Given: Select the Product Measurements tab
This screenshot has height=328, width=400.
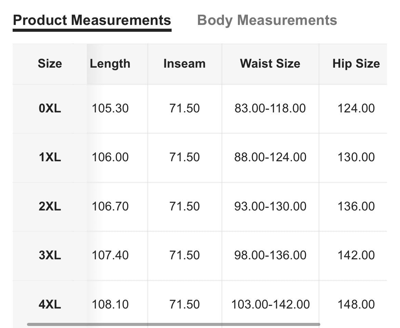Looking at the screenshot, I should tap(92, 20).
